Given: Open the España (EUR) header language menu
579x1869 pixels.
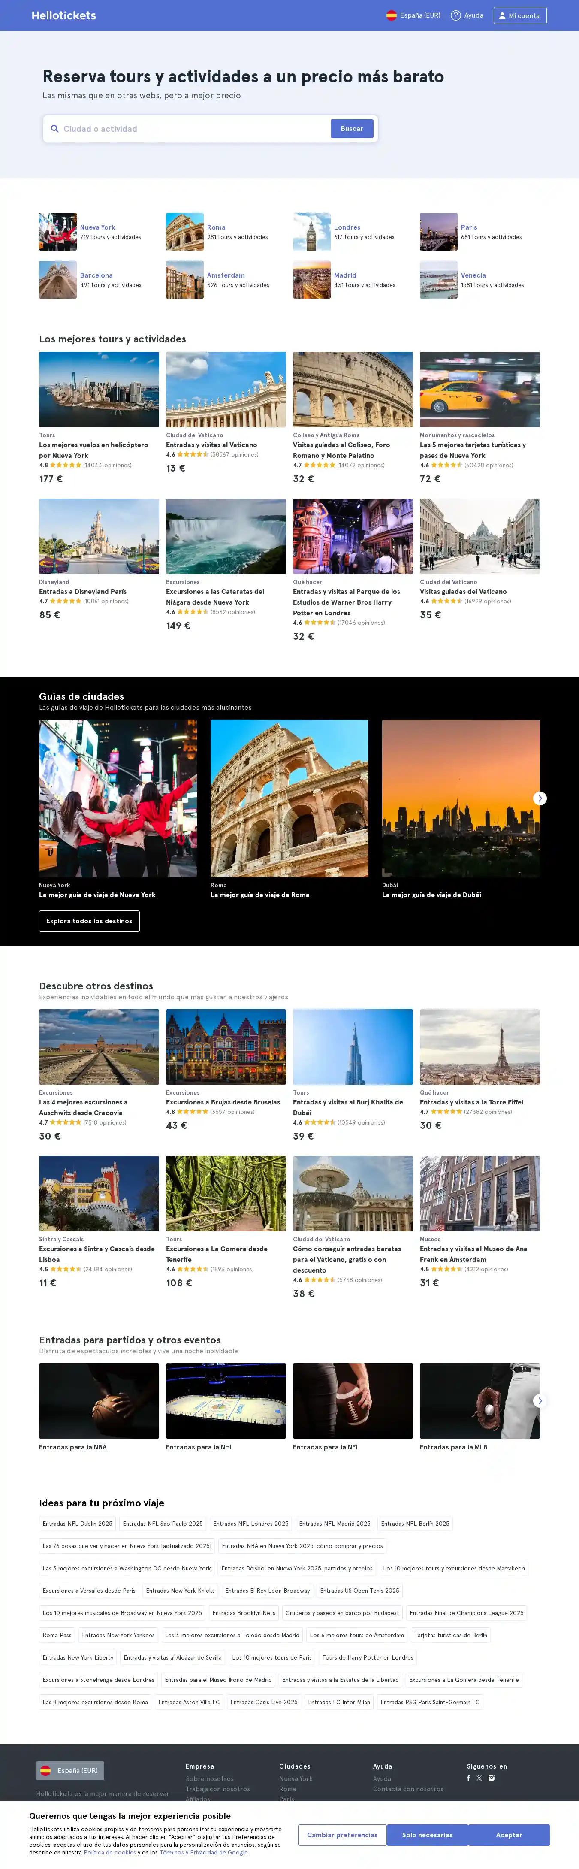Looking at the screenshot, I should 413,15.
